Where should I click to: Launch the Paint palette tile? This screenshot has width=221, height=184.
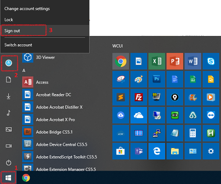click(x=139, y=79)
